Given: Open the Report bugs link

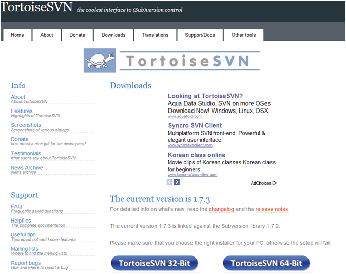Looking at the screenshot, I should pyautogui.click(x=26, y=263).
